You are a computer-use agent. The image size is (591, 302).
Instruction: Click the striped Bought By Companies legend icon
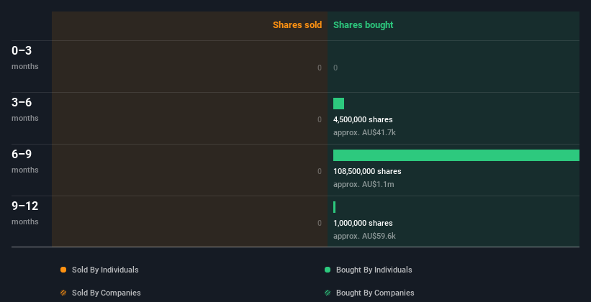point(328,293)
